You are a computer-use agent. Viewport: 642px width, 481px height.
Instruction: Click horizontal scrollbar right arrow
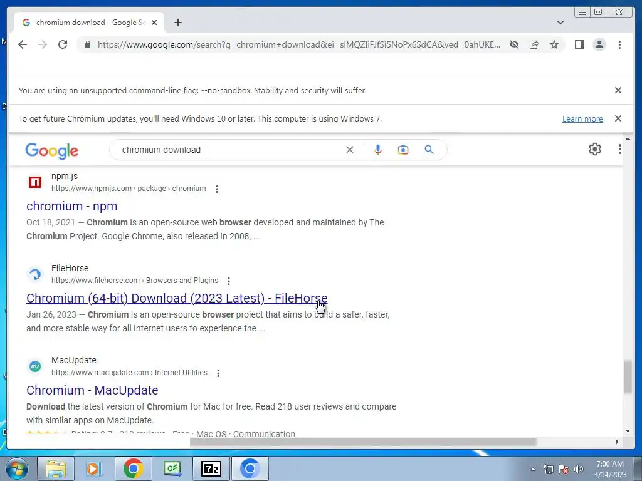tap(618, 442)
